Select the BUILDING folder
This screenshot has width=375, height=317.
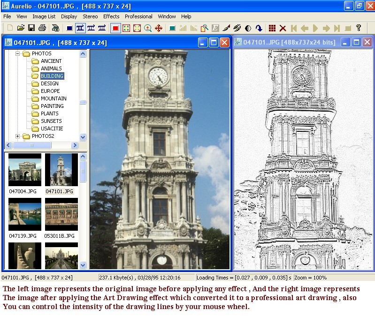coord(52,76)
